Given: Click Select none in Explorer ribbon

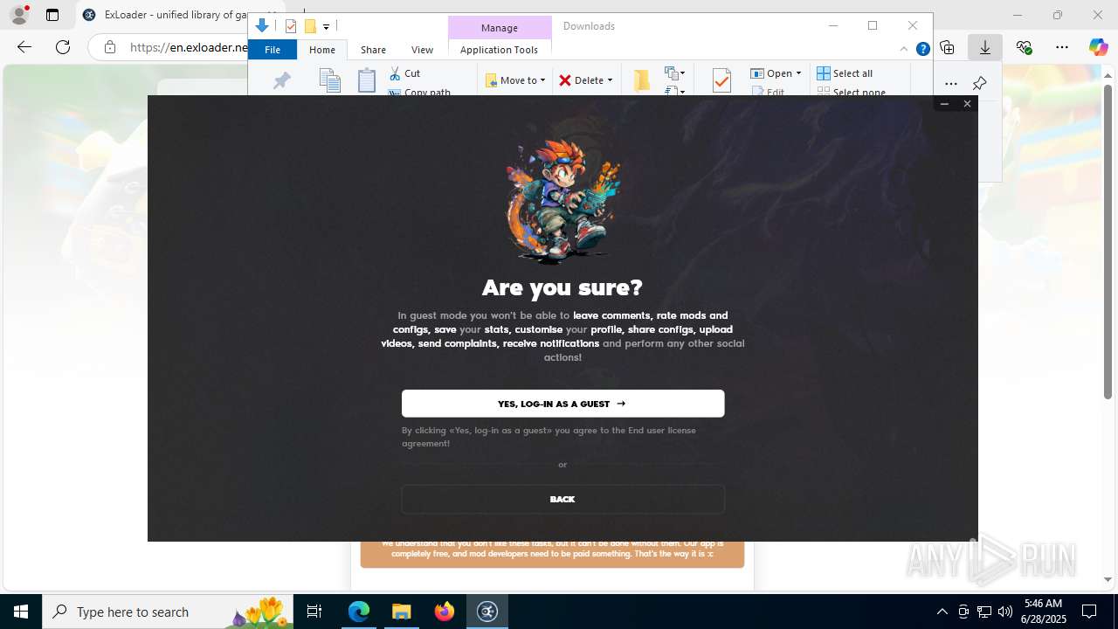Looking at the screenshot, I should click(851, 91).
